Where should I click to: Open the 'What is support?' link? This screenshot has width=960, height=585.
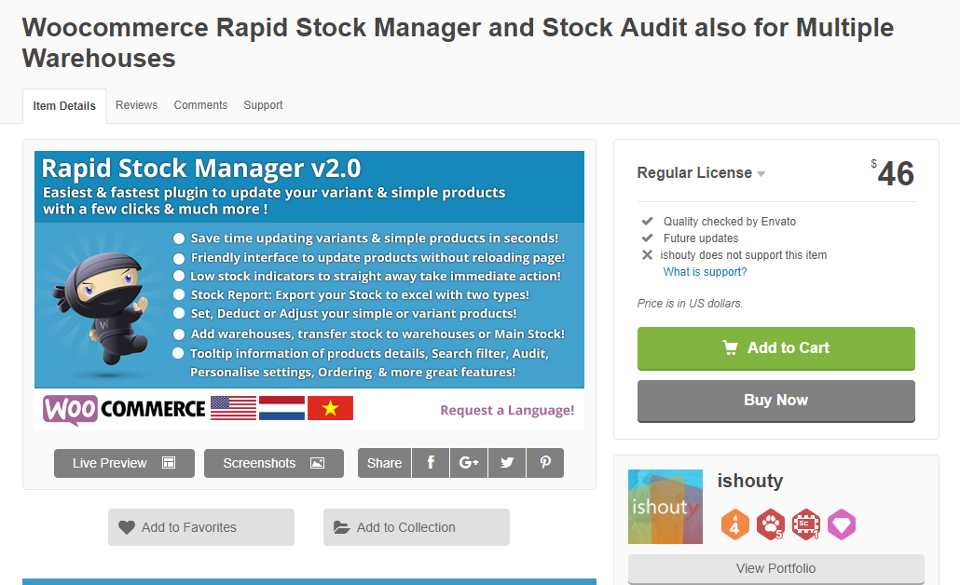pos(705,272)
